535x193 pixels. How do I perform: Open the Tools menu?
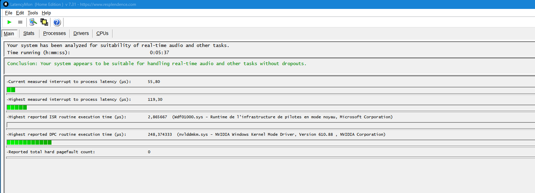coord(33,13)
